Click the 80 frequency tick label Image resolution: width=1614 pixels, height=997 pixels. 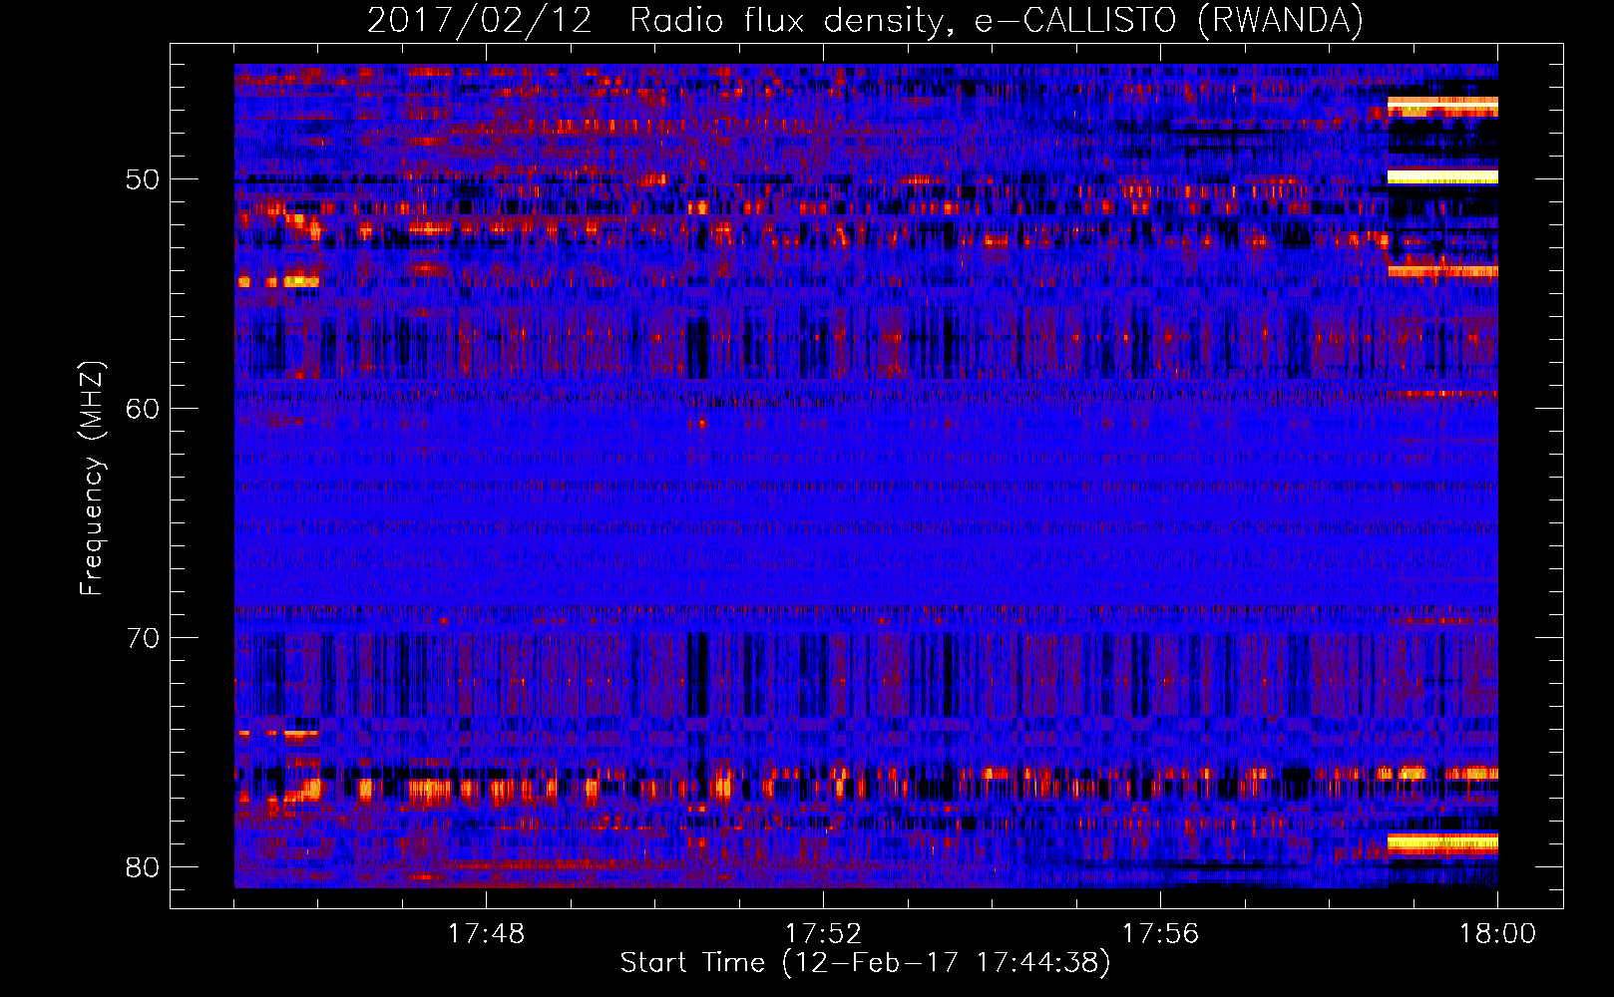pyautogui.click(x=143, y=867)
